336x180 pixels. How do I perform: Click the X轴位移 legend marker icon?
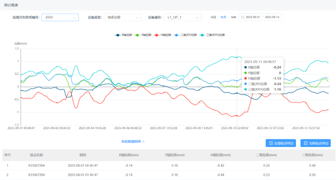118,35
